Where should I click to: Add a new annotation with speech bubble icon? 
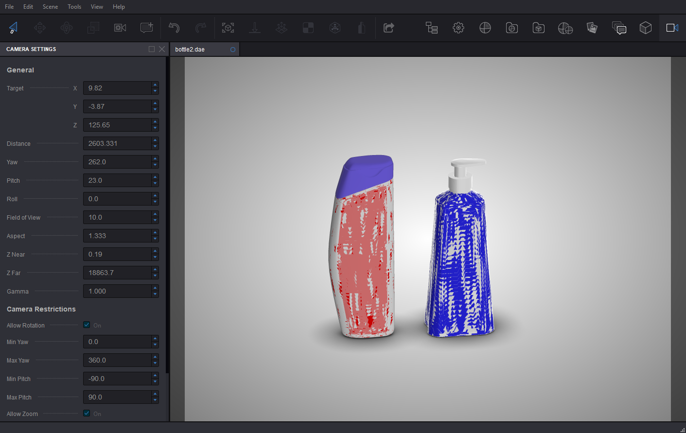coord(146,28)
